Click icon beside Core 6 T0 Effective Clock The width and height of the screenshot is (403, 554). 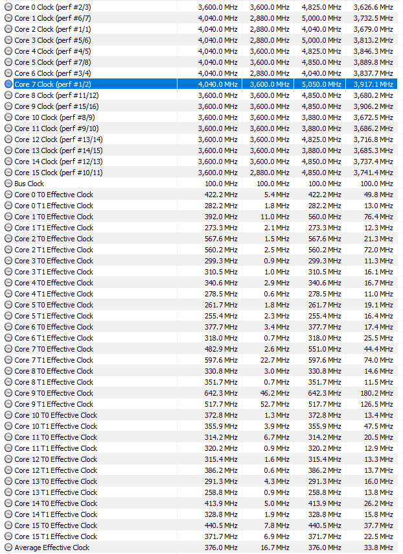click(8, 327)
